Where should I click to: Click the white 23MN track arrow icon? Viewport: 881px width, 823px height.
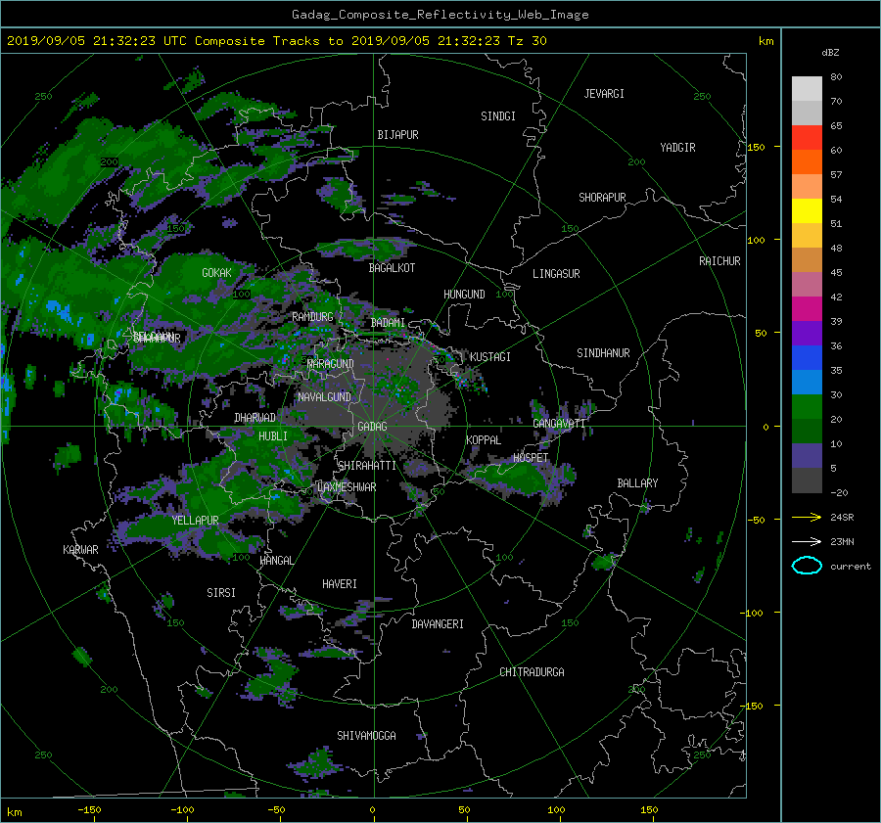tap(807, 541)
